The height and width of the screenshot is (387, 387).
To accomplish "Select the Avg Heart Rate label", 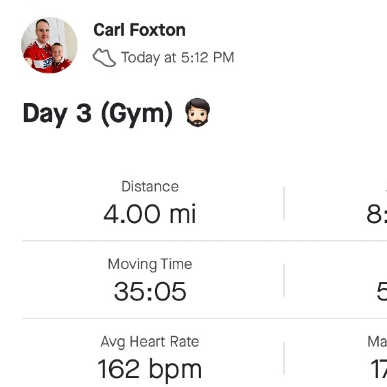I will coord(150,342).
